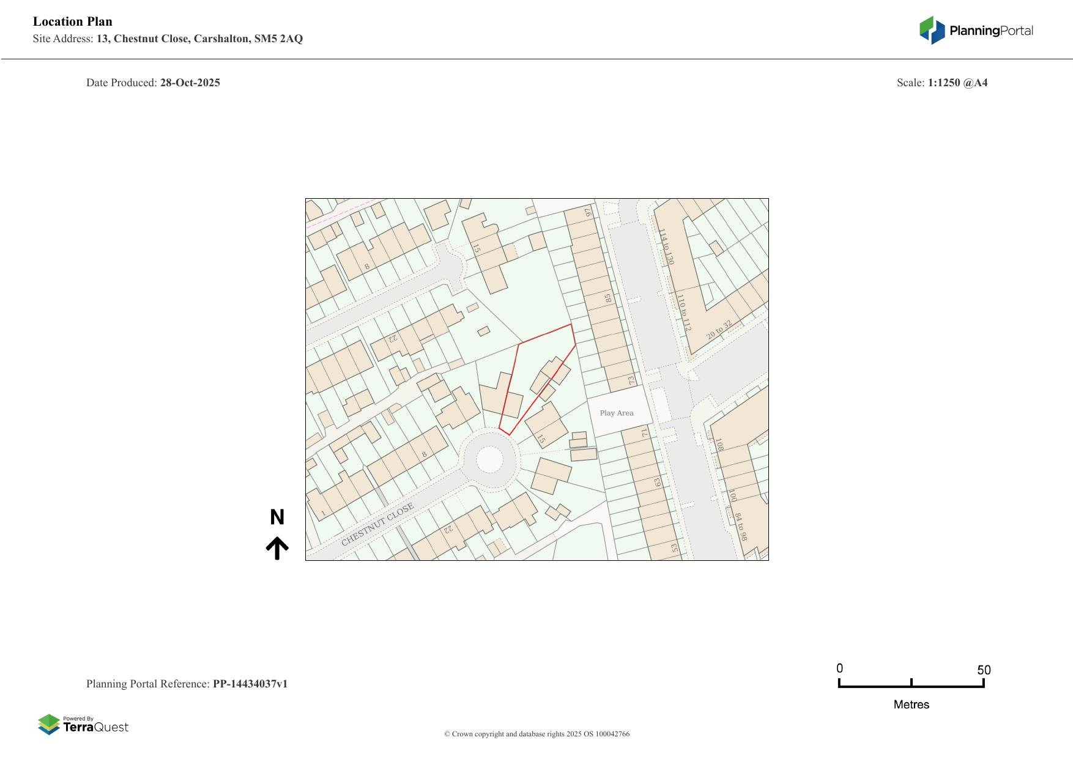Click the TerraQuest wordmark text
The width and height of the screenshot is (1073, 759).
(96, 727)
